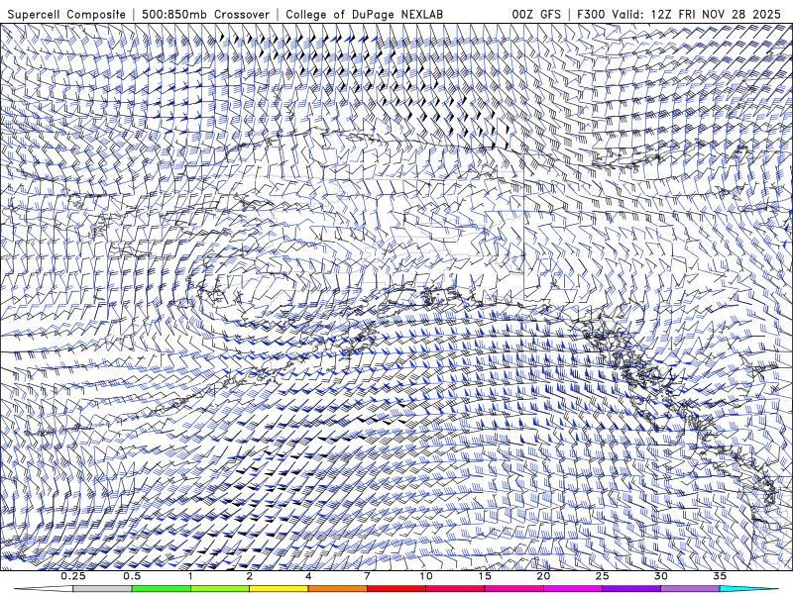Screen dimensions: 793x594
Task: Click 'College of DuPage NEXLAB' header text
Action: click(x=364, y=14)
